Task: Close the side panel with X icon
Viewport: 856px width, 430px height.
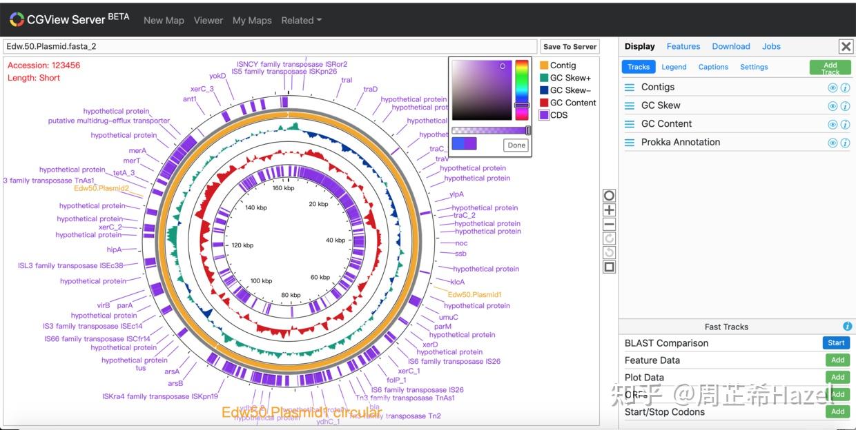Action: point(846,47)
